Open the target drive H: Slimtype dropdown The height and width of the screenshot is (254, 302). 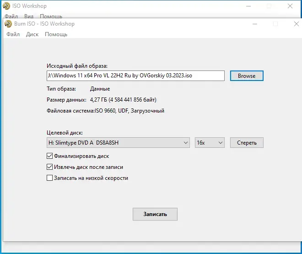[x=118, y=143]
